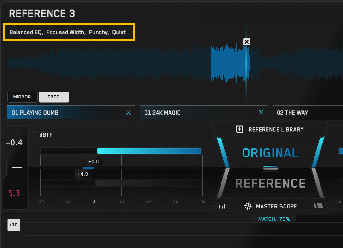The height and width of the screenshot is (248, 343).
Task: Click the +4.9 level match value
Action: 83,174
